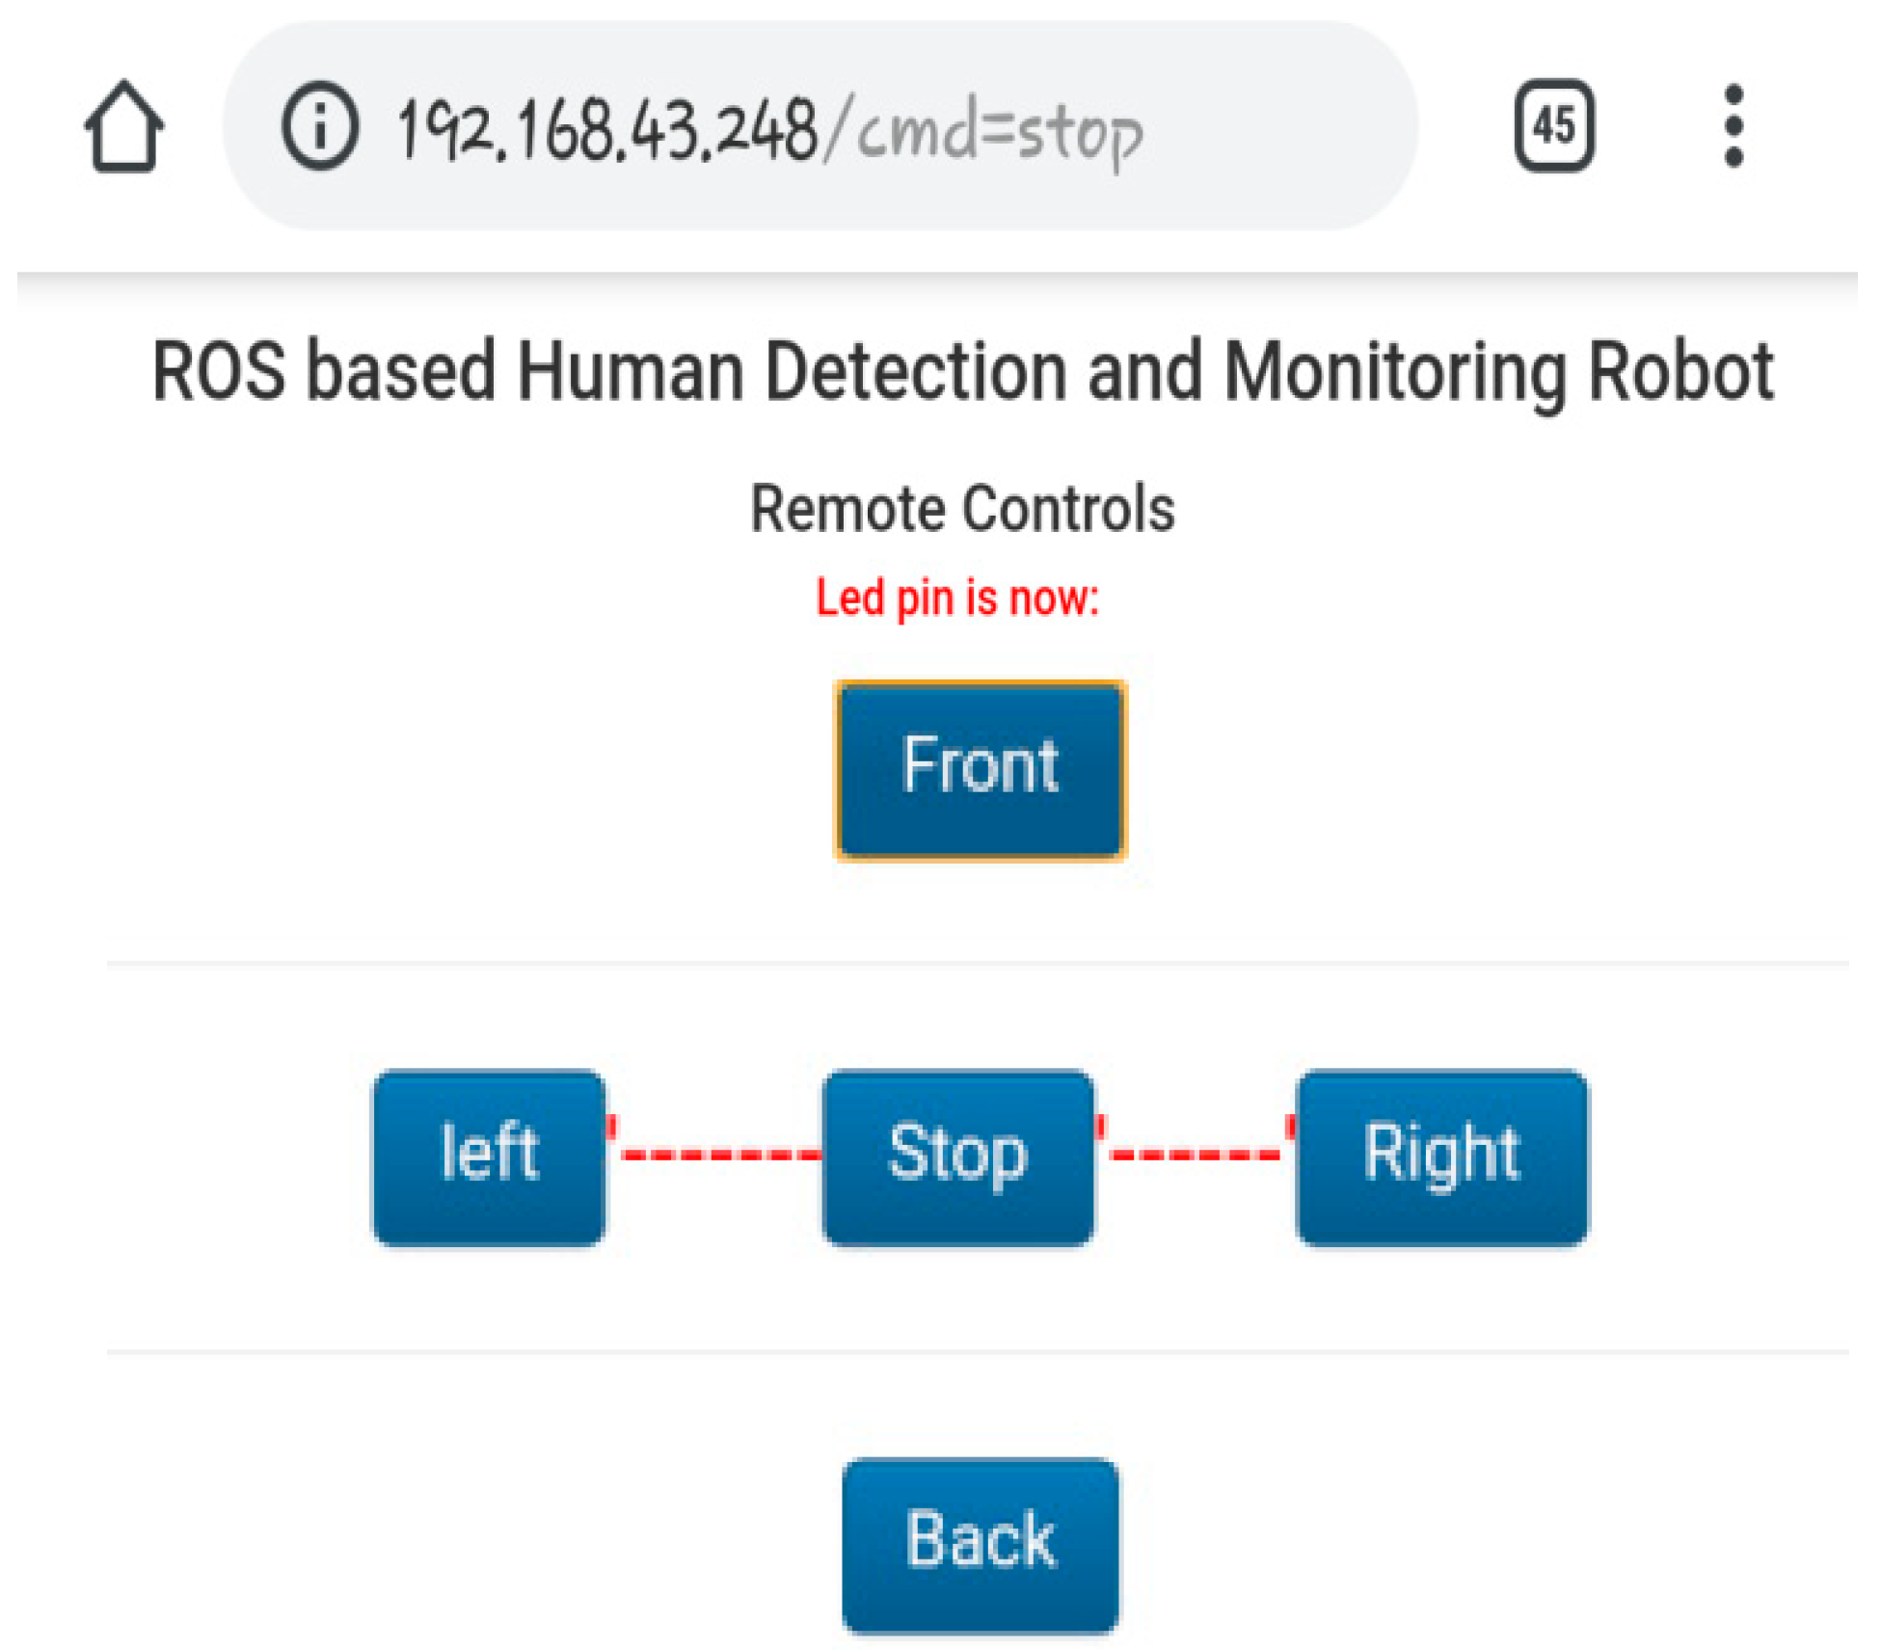
Task: Click the divider line above the Back button
Action: tap(976, 1351)
